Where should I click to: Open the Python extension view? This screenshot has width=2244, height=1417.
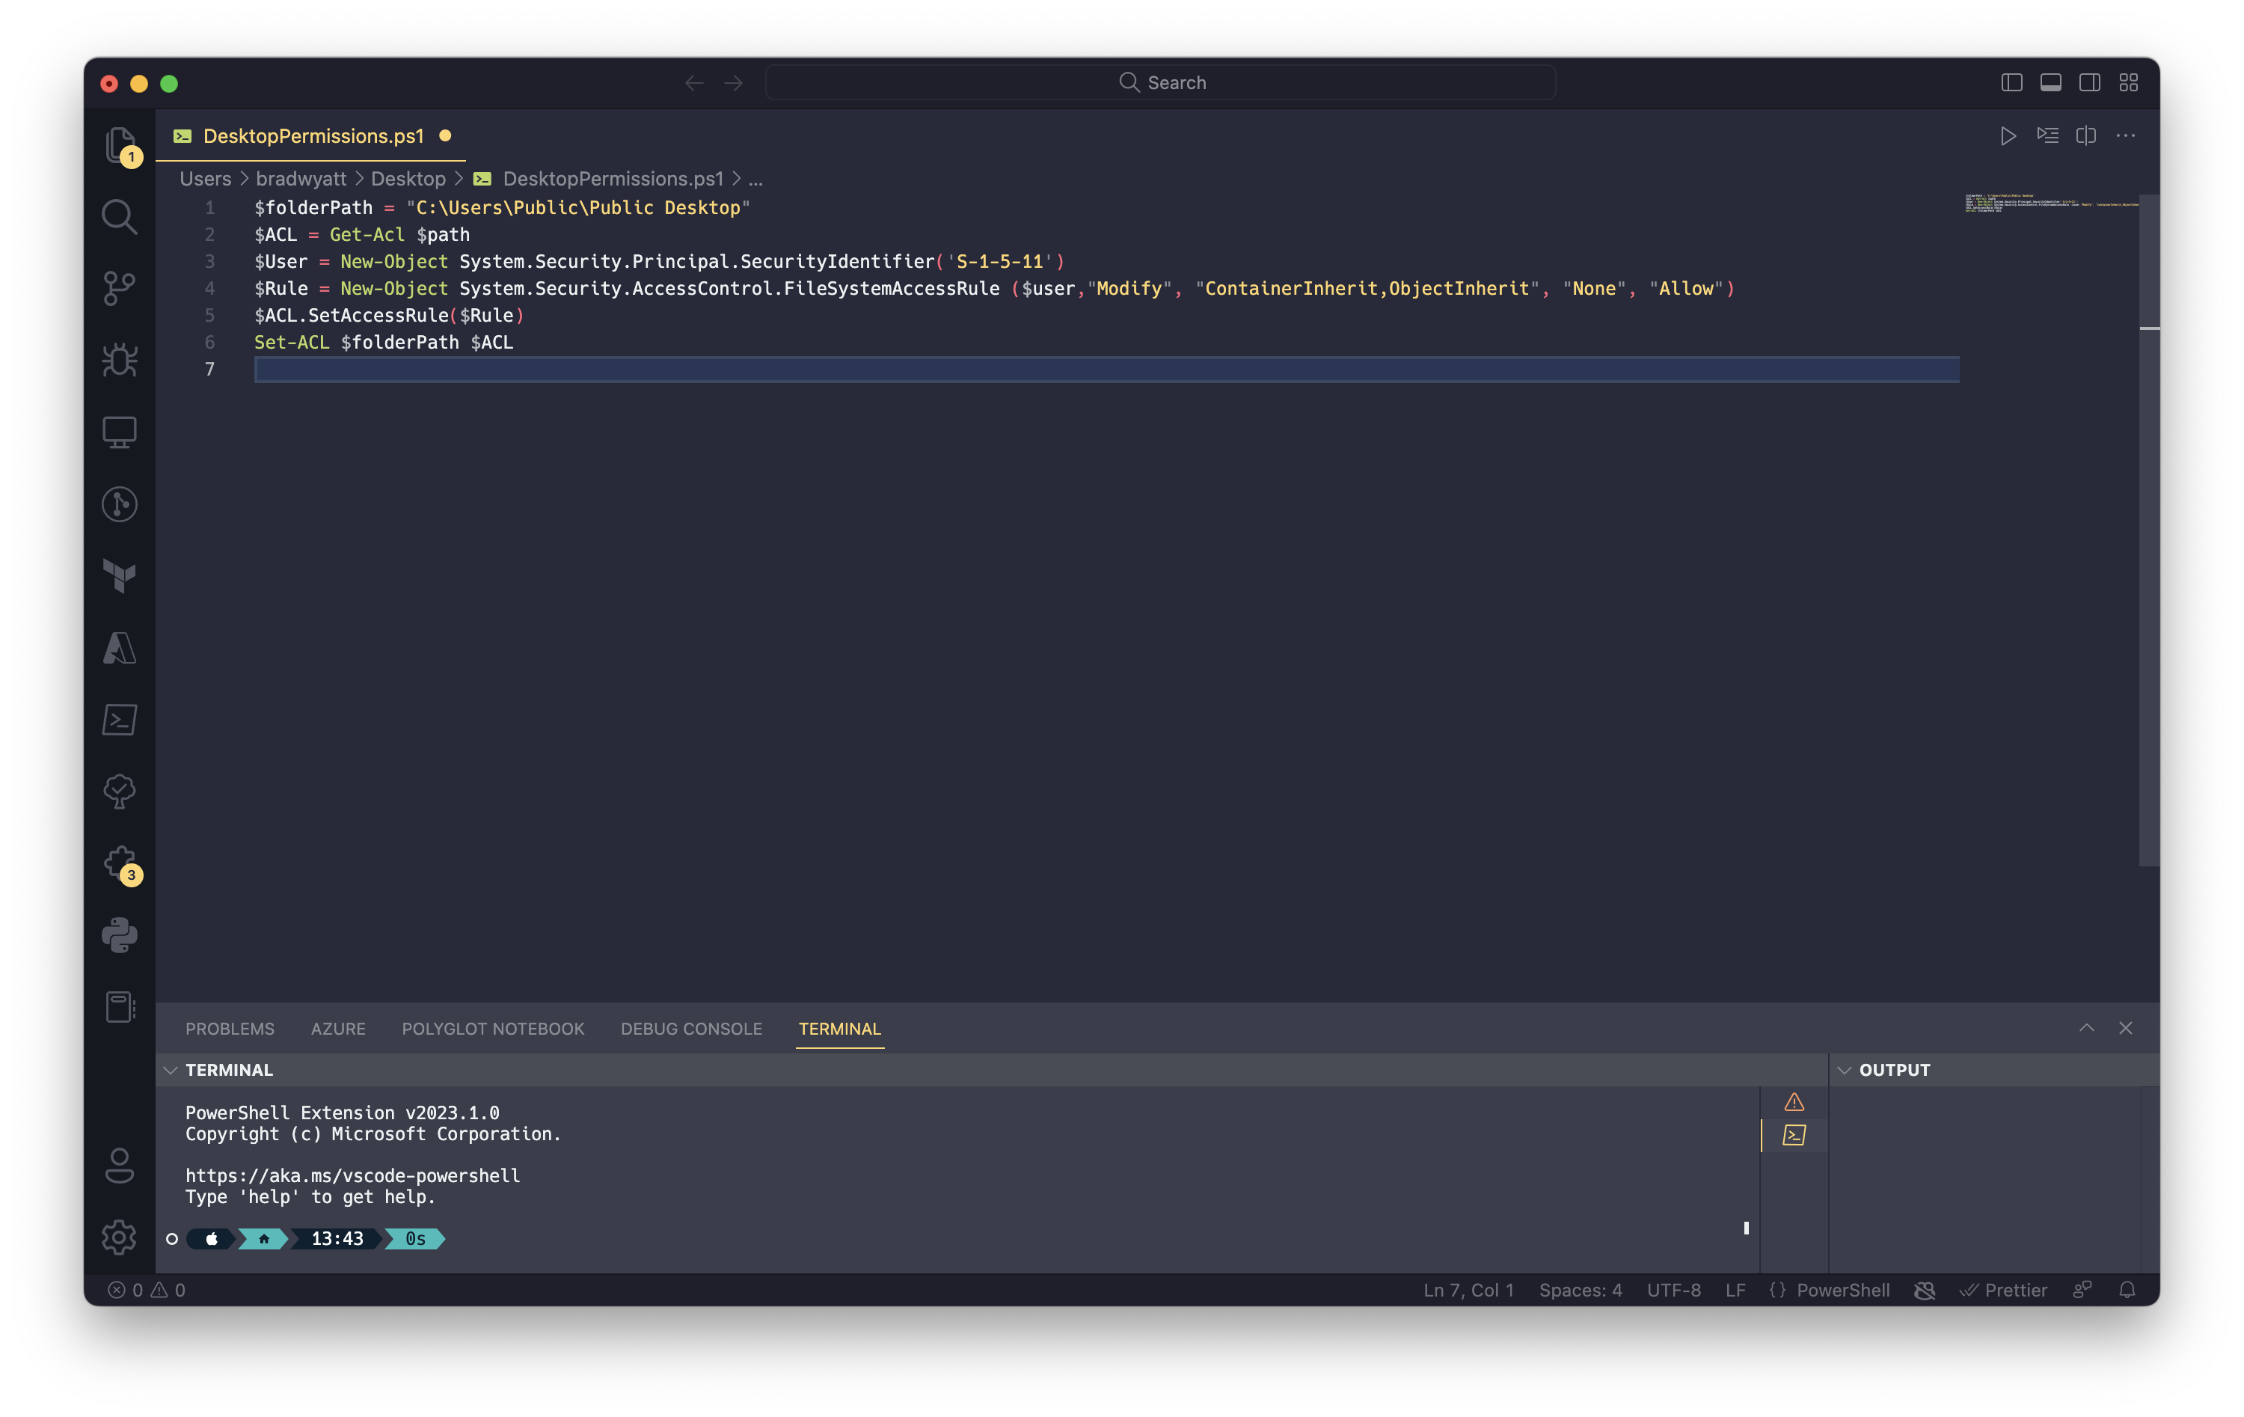tap(119, 935)
